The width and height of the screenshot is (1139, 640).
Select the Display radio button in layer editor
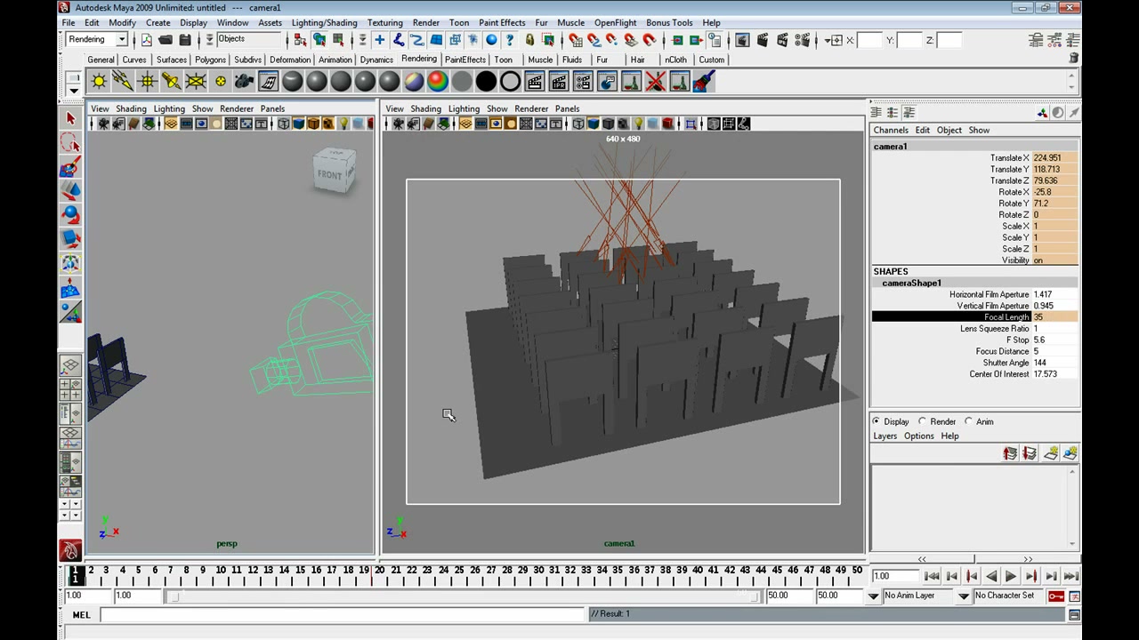point(876,421)
